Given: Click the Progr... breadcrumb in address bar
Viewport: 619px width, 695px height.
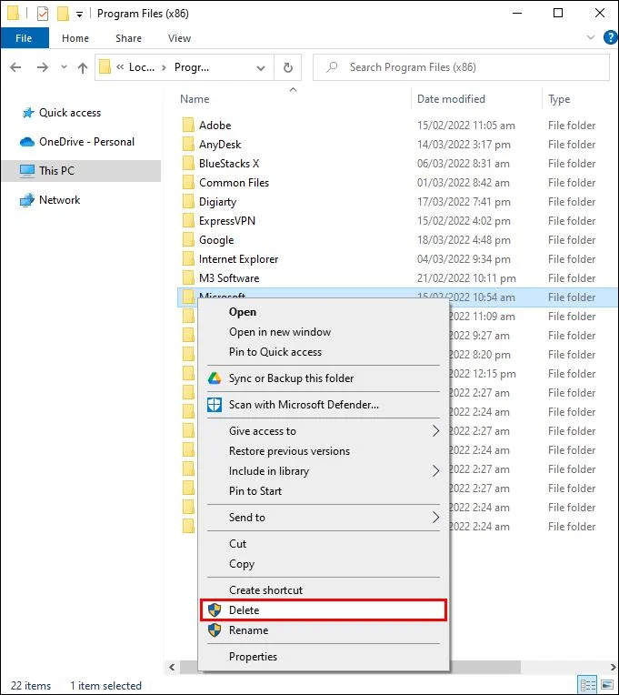Looking at the screenshot, I should pos(192,67).
